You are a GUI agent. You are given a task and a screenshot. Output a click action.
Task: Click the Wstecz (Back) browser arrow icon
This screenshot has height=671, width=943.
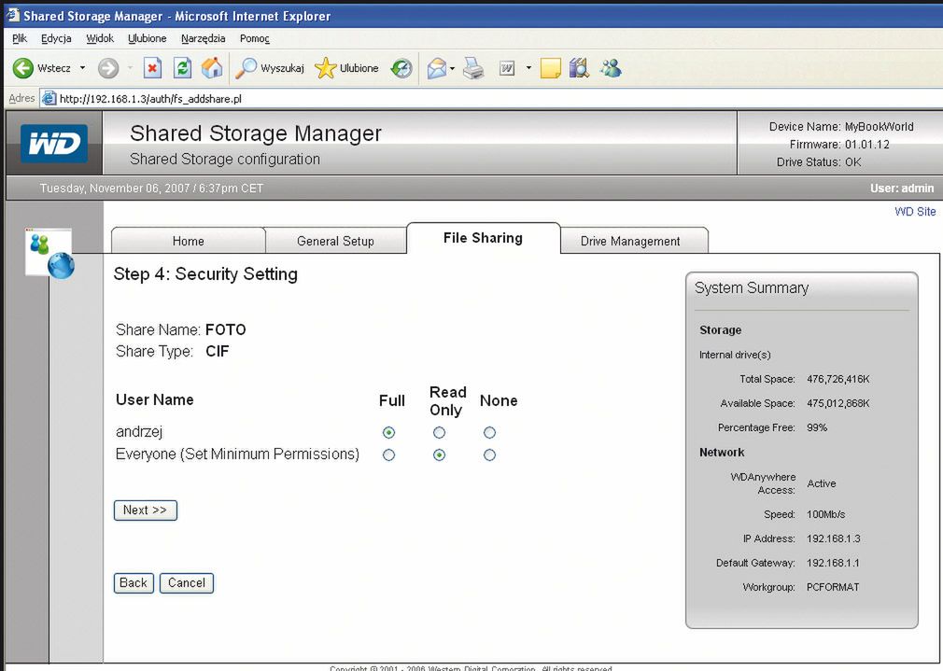(22, 68)
